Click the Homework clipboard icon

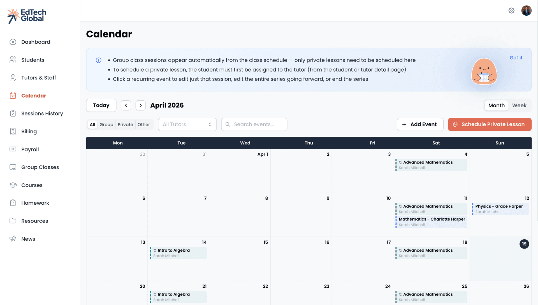pyautogui.click(x=13, y=203)
